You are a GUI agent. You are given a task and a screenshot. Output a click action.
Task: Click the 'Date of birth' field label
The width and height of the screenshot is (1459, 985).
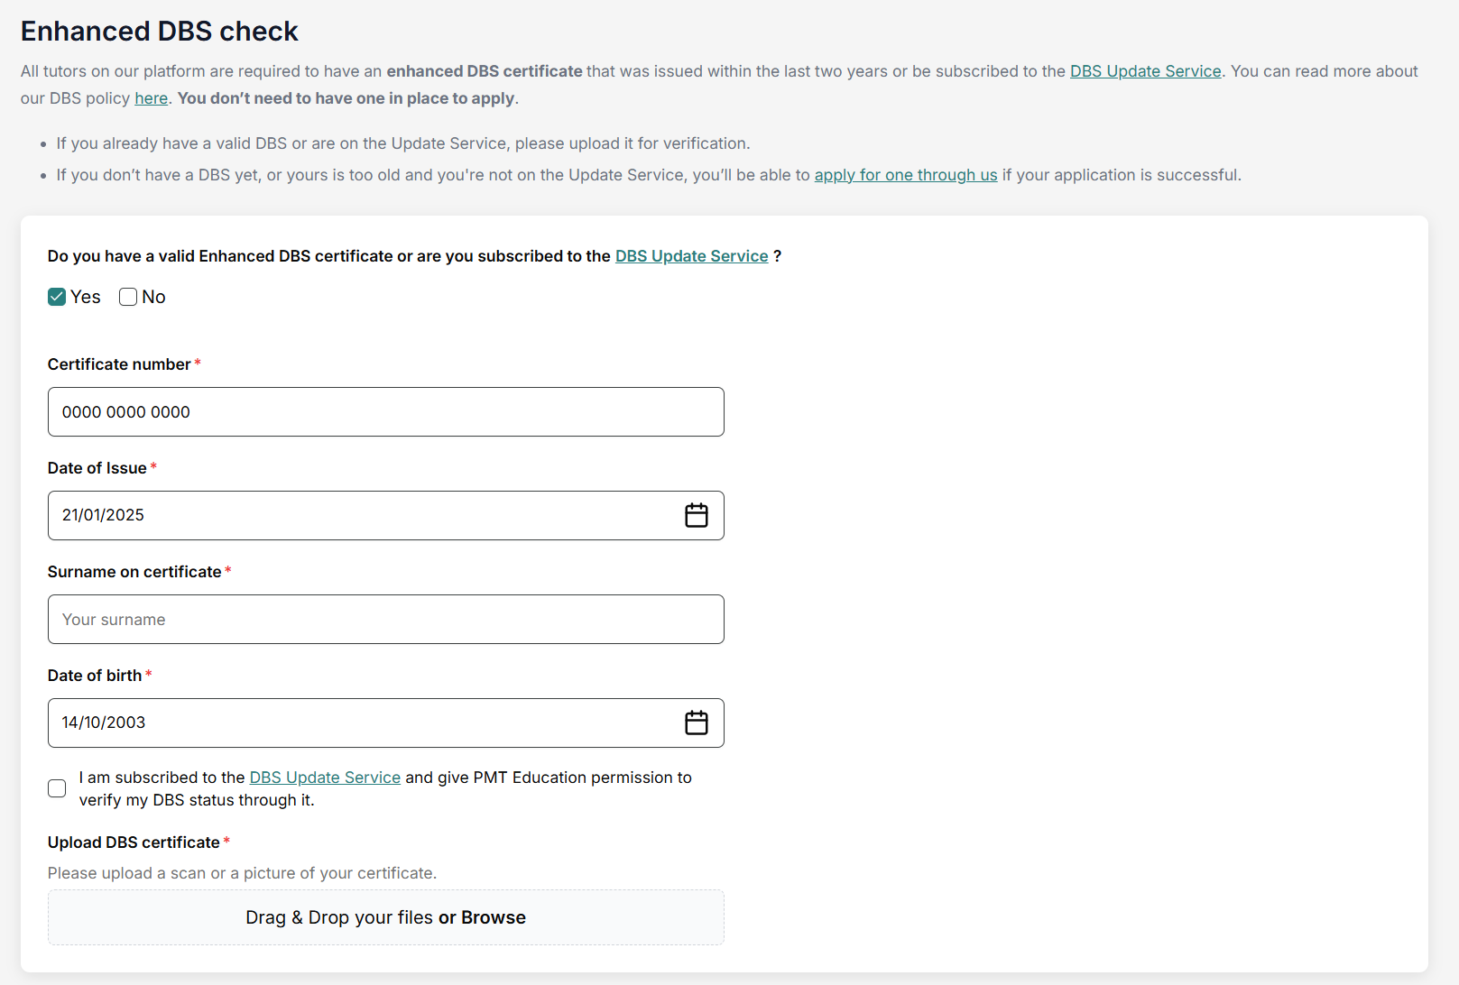(x=95, y=676)
